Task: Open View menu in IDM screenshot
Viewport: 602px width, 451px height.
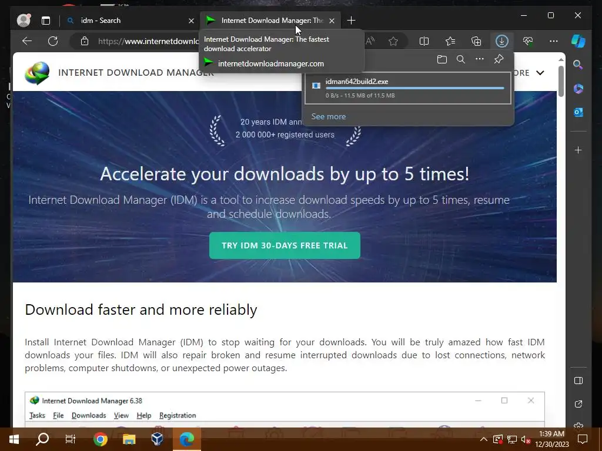Action: pyautogui.click(x=121, y=415)
